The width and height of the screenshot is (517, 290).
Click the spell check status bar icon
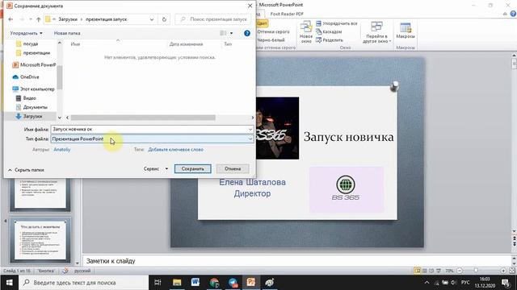65,271
